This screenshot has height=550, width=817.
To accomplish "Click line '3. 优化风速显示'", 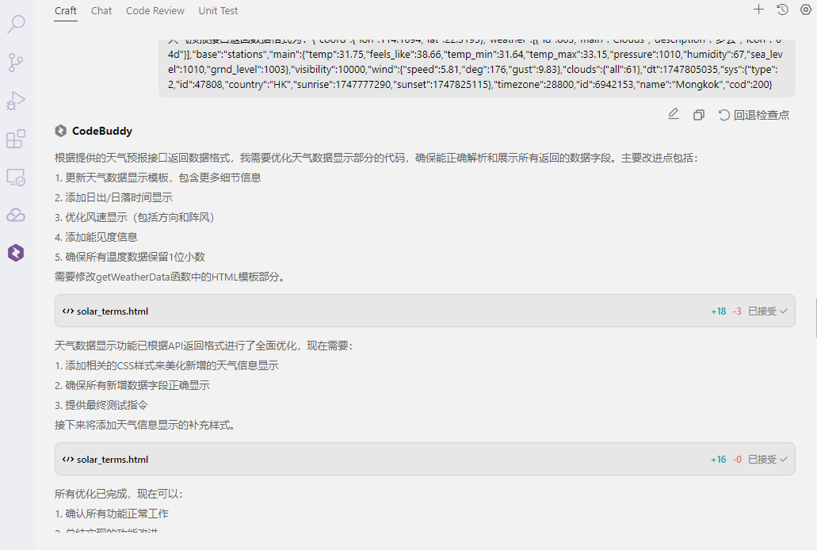I will click(x=135, y=217).
